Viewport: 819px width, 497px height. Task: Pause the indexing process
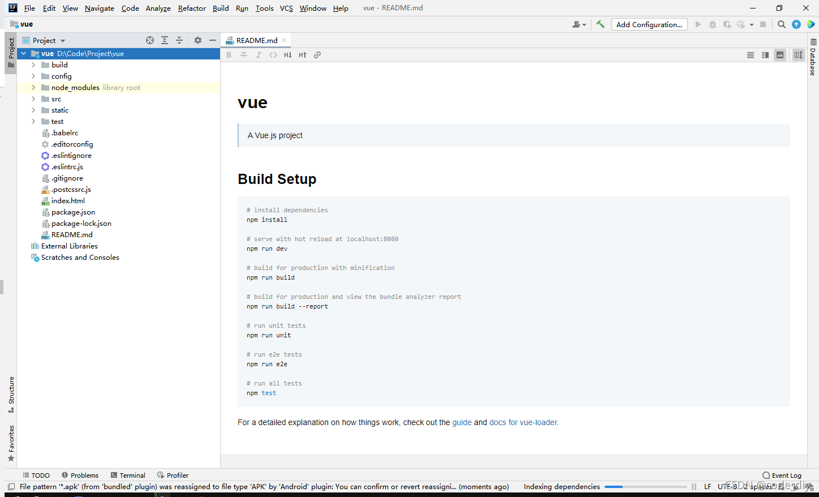[694, 487]
